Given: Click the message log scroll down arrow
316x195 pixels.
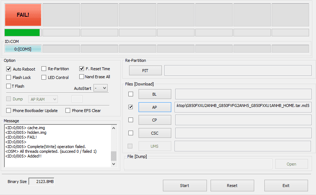Looking at the screenshot, I should click(114, 164).
